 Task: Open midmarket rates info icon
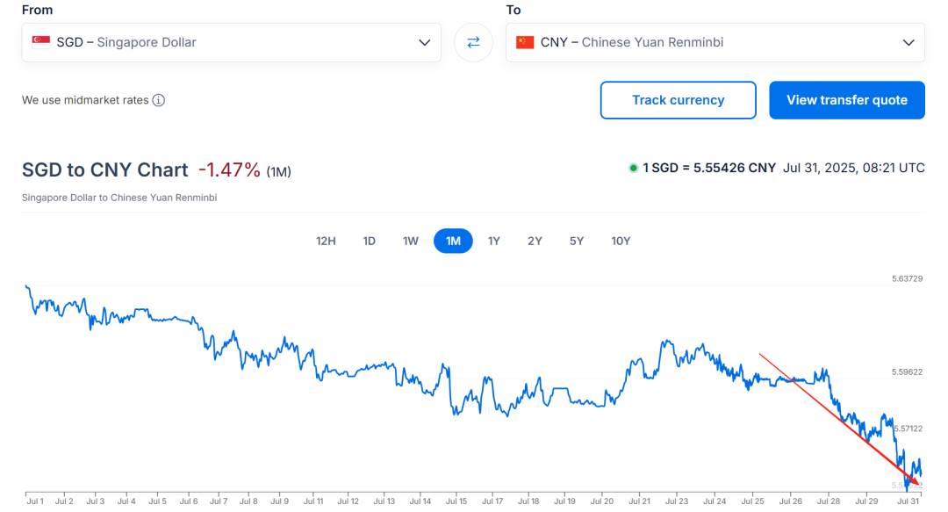click(158, 100)
